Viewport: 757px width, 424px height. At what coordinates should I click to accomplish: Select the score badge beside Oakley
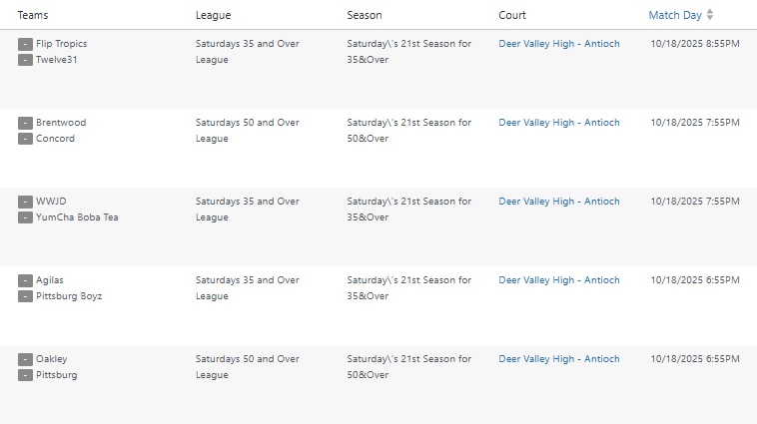pos(25,359)
